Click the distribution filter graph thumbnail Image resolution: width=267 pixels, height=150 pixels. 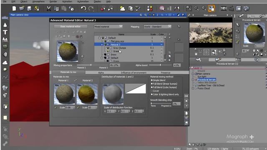(x=135, y=88)
